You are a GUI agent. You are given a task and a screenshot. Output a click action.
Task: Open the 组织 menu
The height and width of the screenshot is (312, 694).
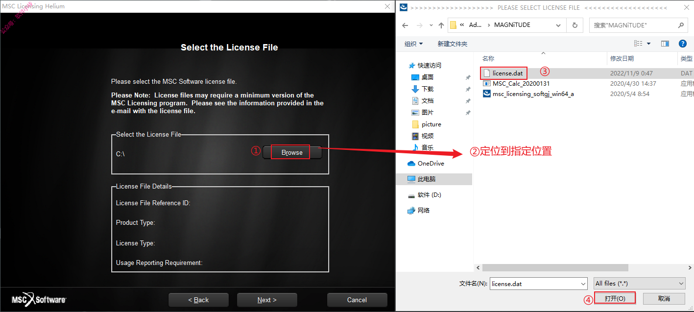coord(414,44)
